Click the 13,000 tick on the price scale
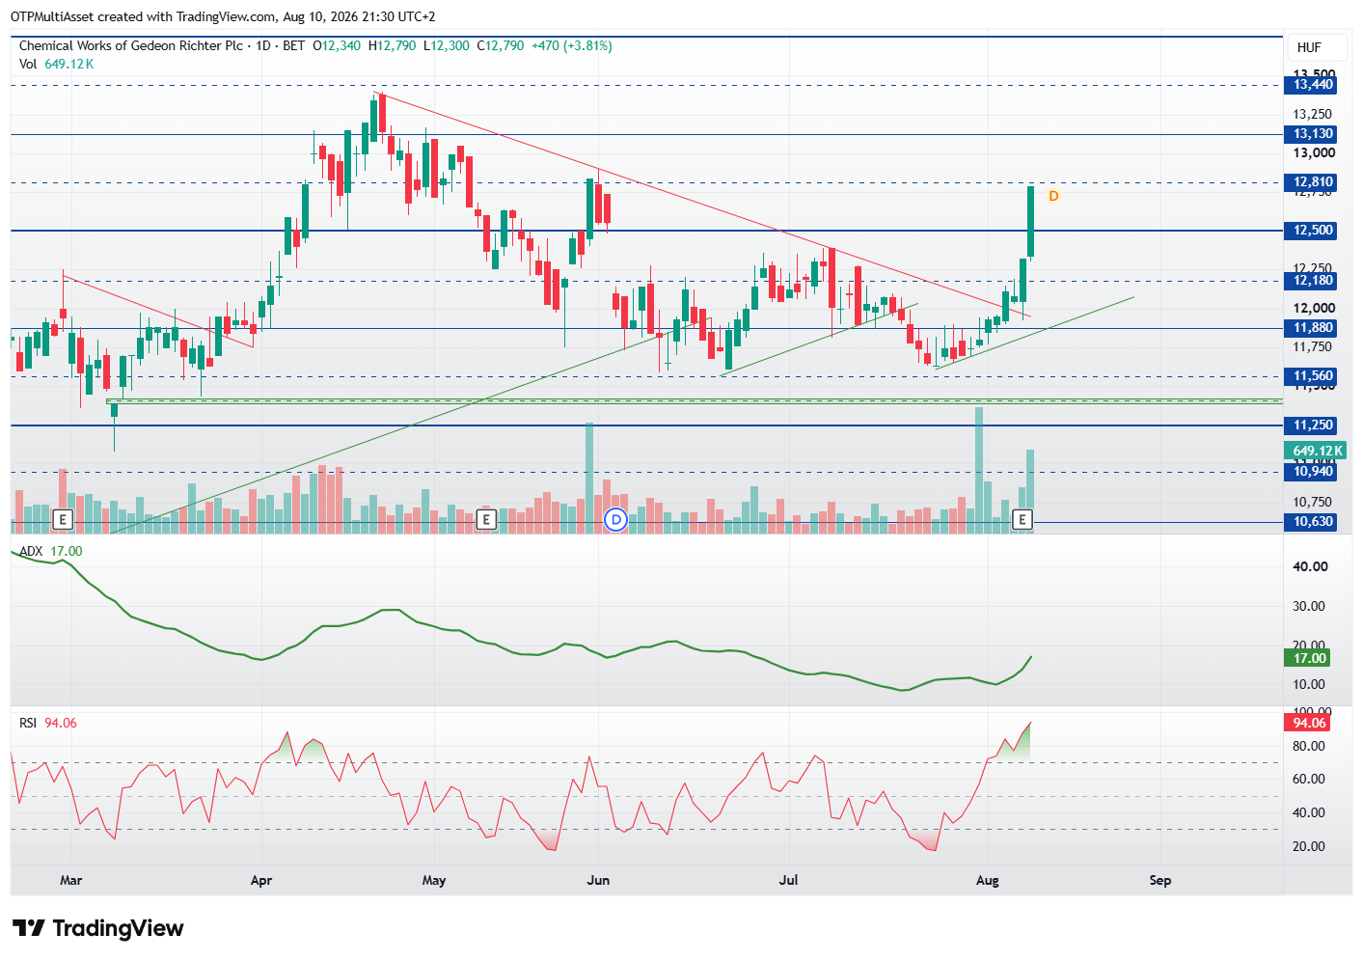The width and height of the screenshot is (1363, 961). coord(1314,152)
